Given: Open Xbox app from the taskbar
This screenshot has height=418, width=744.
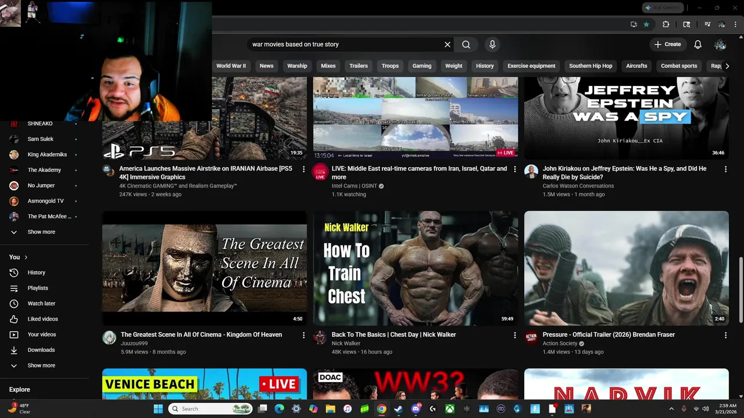Looking at the screenshot, I should 450,409.
